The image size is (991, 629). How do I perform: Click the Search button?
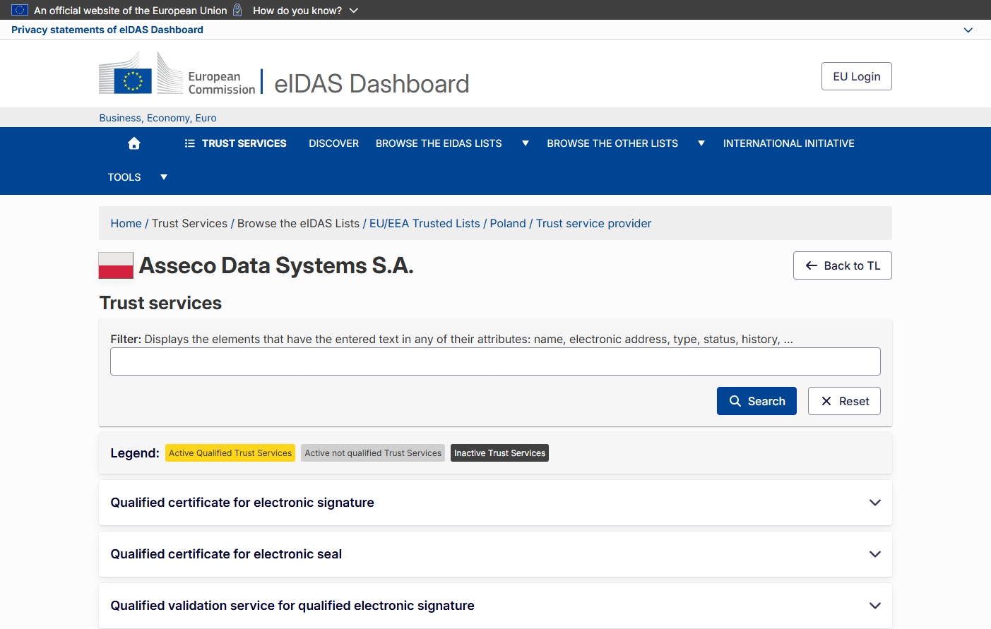point(756,401)
